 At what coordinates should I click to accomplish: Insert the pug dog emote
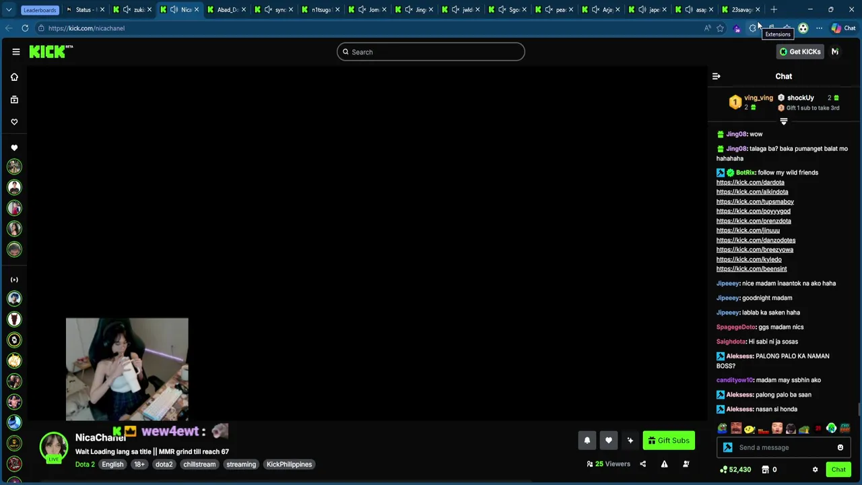click(791, 428)
